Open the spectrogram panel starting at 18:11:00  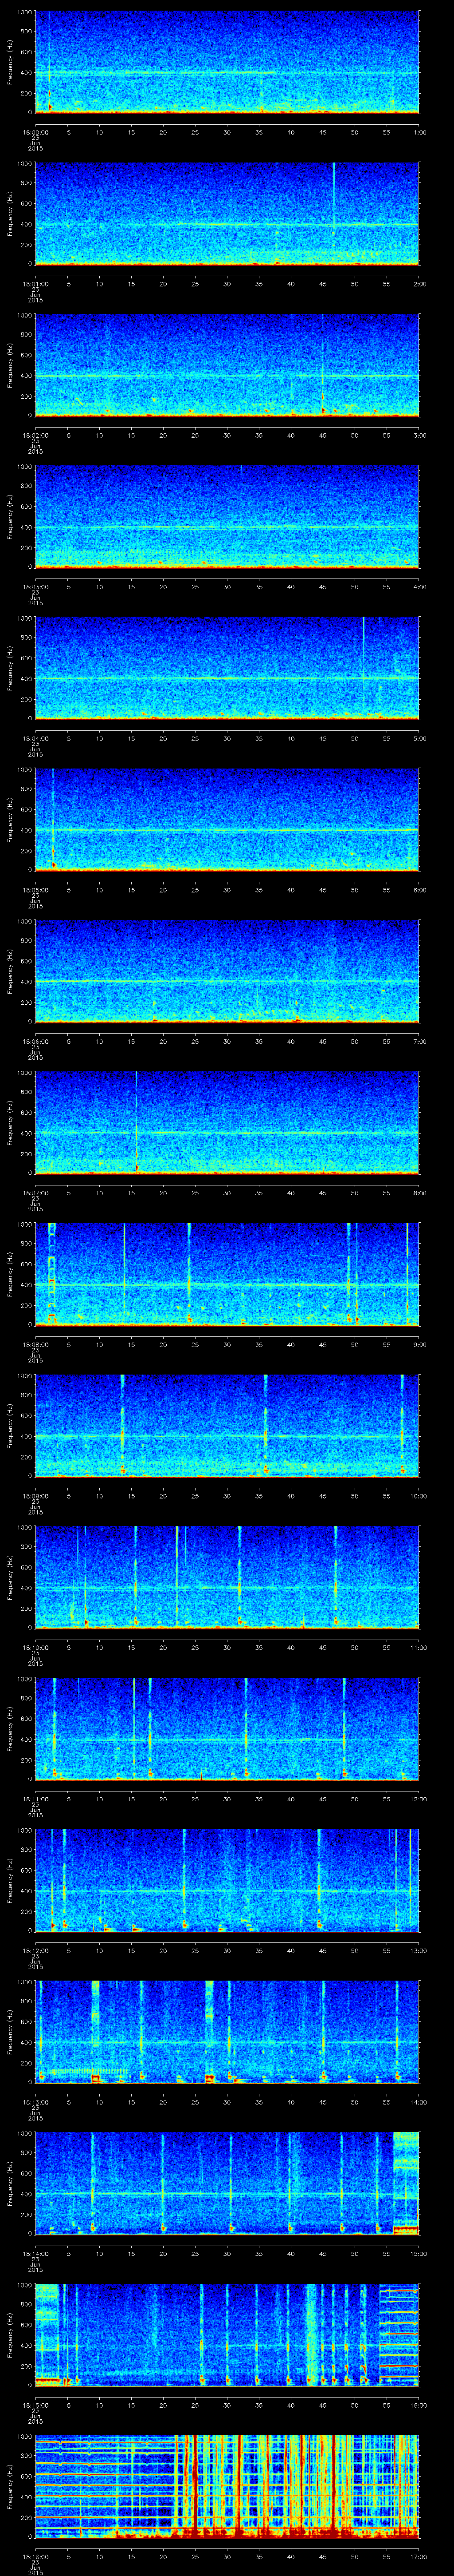click(x=227, y=1729)
